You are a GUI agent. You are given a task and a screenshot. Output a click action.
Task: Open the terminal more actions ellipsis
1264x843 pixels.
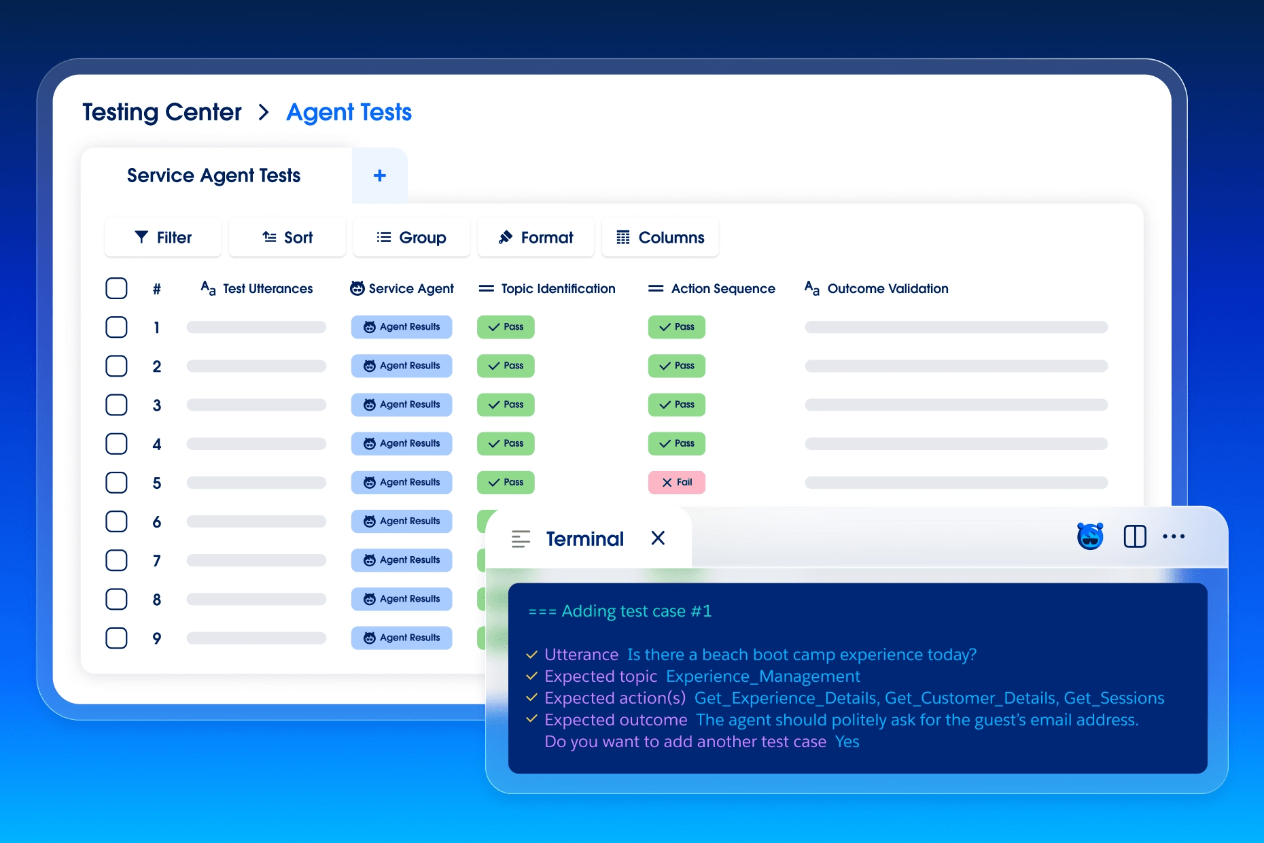[x=1174, y=536]
